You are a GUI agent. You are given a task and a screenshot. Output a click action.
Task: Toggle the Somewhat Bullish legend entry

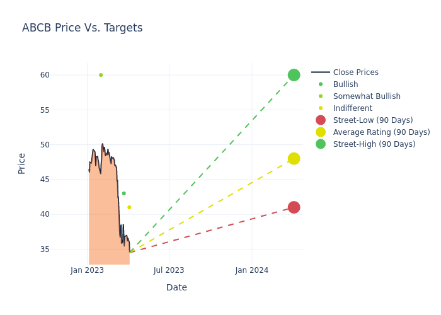point(367,96)
